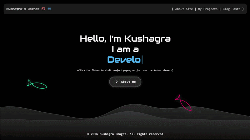Click the "Hello, I'm Kushagra" heading
This screenshot has width=250, height=140.
125,39
